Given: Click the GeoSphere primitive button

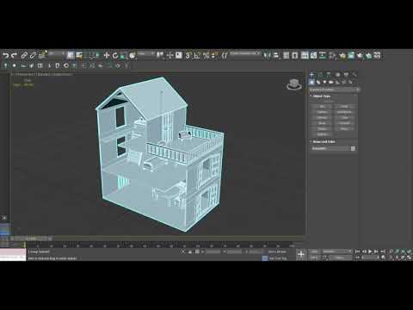Looking at the screenshot, I should click(x=344, y=112).
